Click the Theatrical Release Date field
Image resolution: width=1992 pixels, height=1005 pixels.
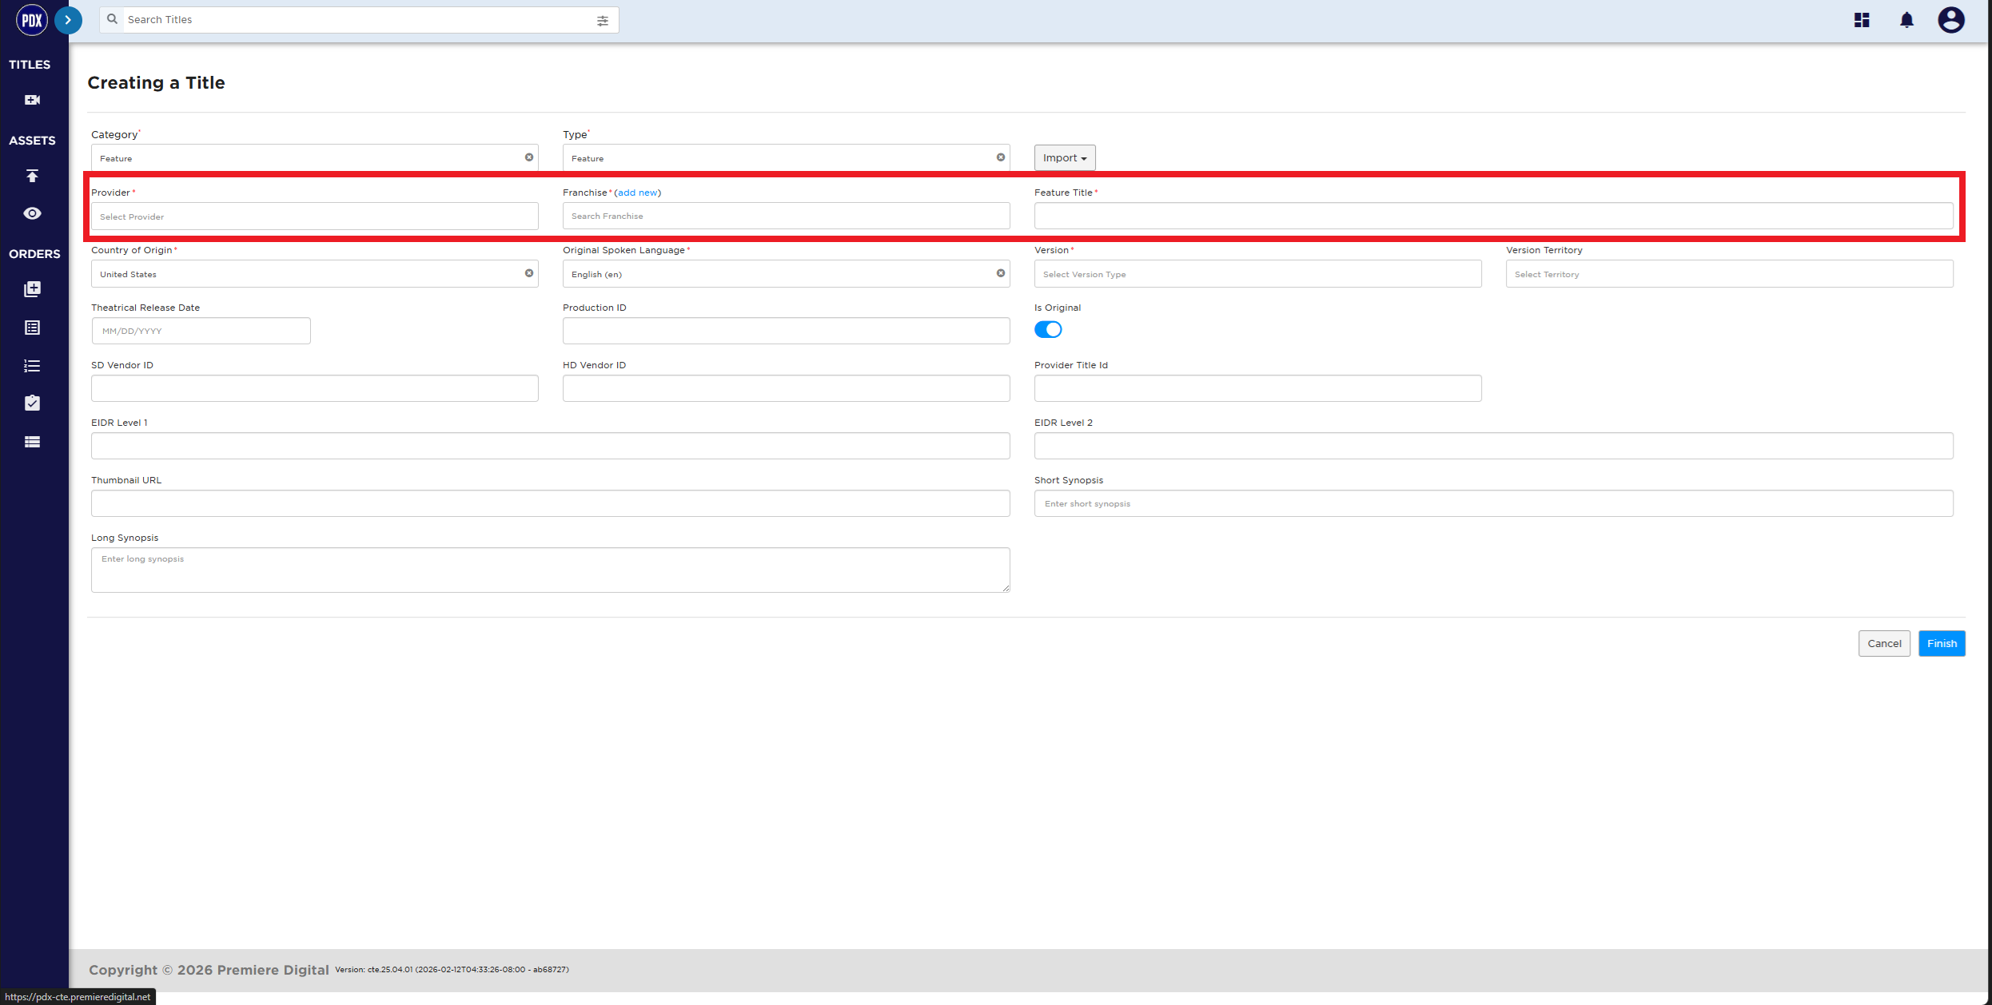click(201, 331)
